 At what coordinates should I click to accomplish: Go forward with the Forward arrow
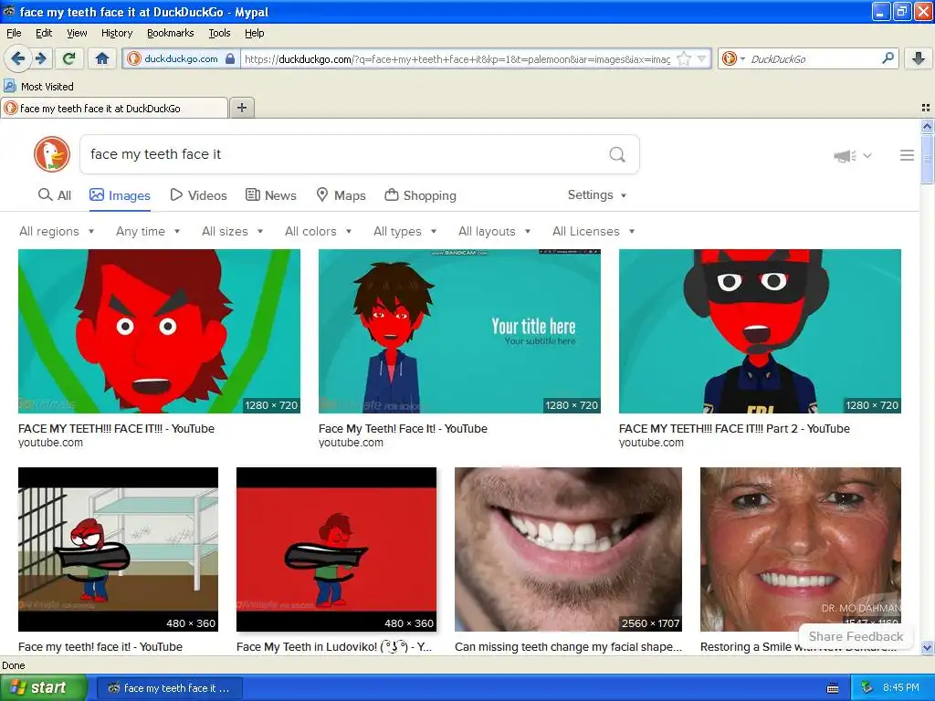click(x=40, y=58)
